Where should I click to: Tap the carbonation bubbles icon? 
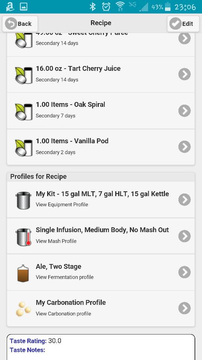(x=23, y=309)
